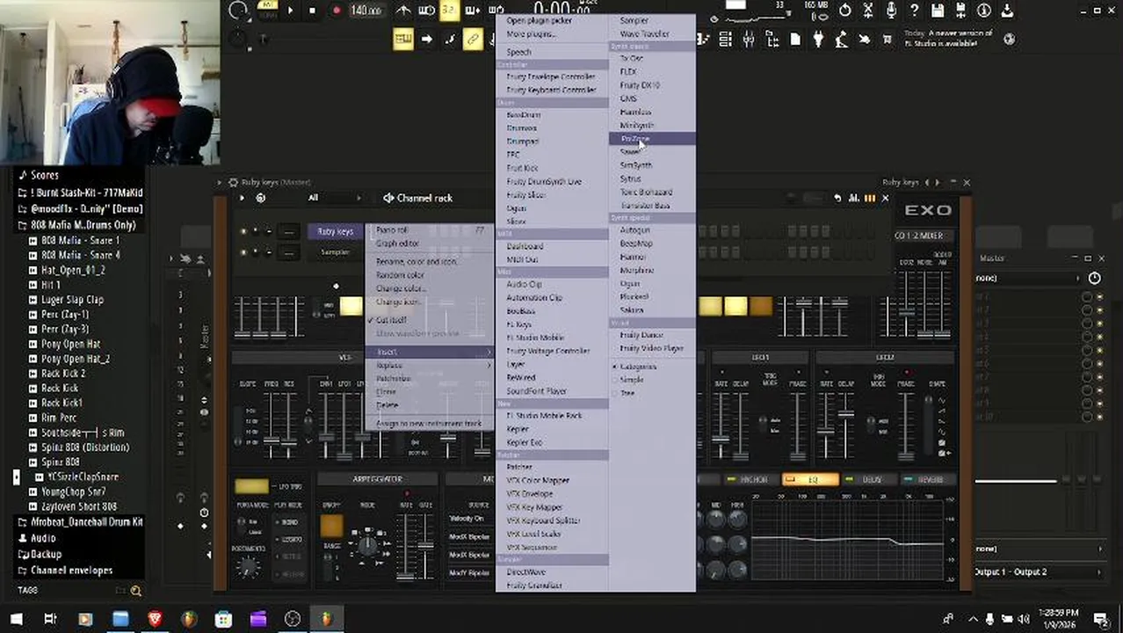This screenshot has width=1123, height=633.
Task: Click the play button in transport bar
Action: [x=292, y=11]
